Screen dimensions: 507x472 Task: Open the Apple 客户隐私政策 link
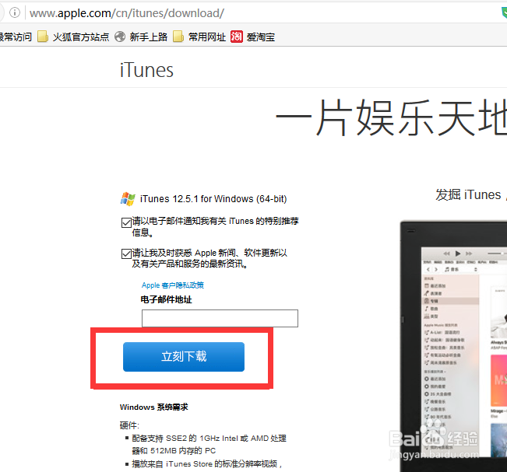[x=173, y=285]
